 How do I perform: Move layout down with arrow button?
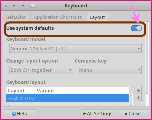click(x=138, y=98)
